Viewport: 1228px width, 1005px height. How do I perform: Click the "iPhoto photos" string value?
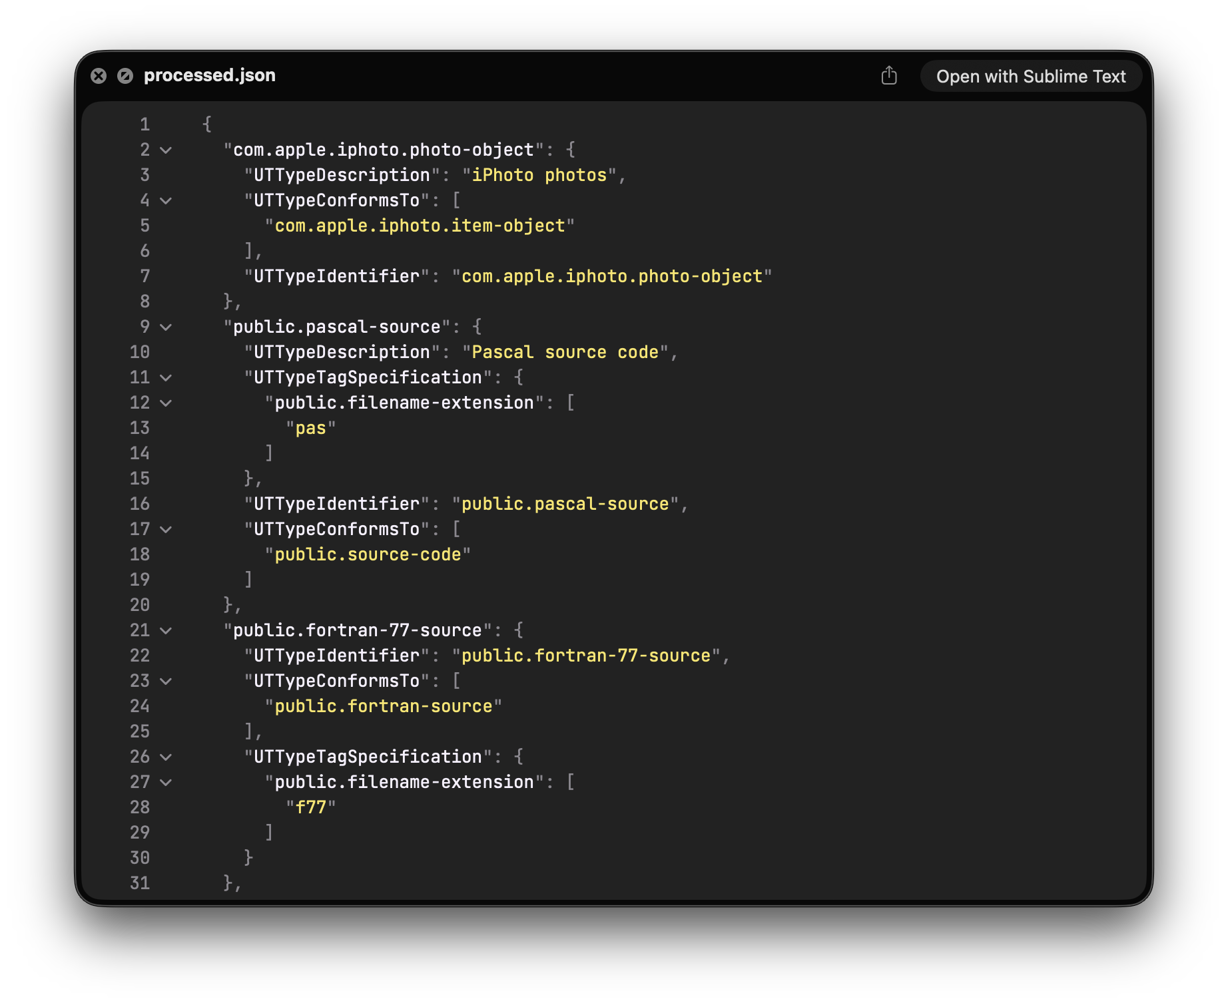pyautogui.click(x=539, y=176)
